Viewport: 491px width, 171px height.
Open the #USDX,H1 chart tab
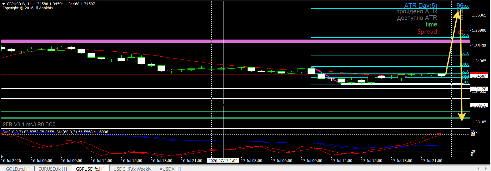(x=170, y=169)
